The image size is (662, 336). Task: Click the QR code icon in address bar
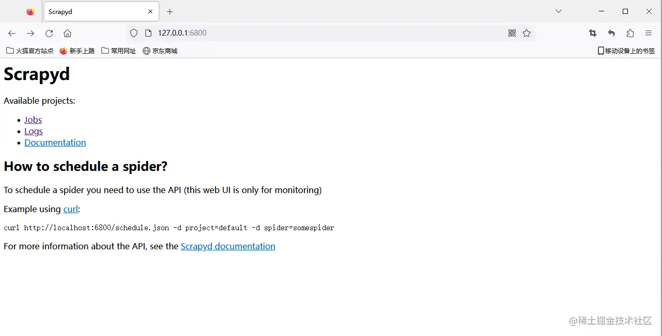(512, 33)
